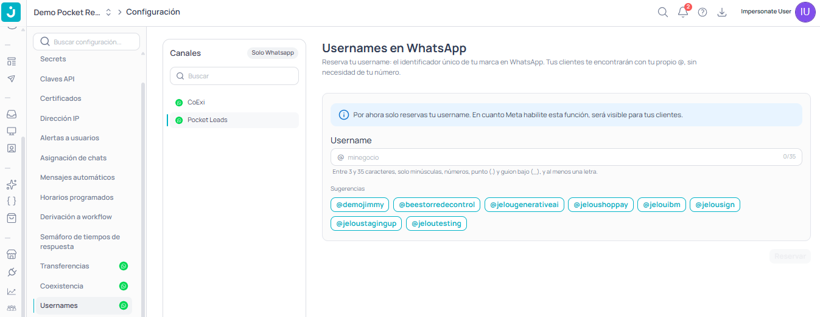Open the help question mark icon
The image size is (820, 317).
[703, 12]
